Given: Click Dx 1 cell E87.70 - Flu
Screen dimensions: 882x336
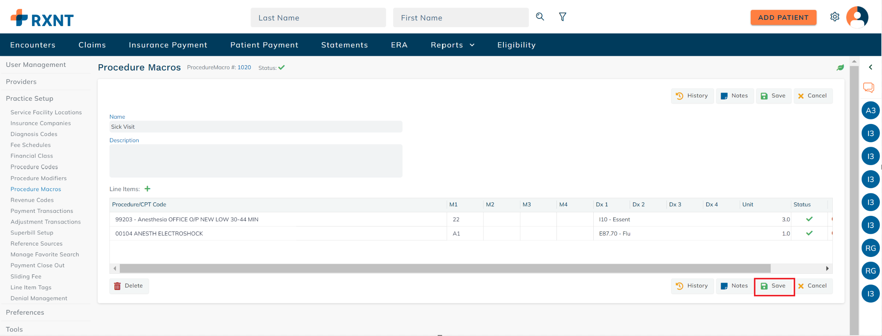Looking at the screenshot, I should click(615, 233).
